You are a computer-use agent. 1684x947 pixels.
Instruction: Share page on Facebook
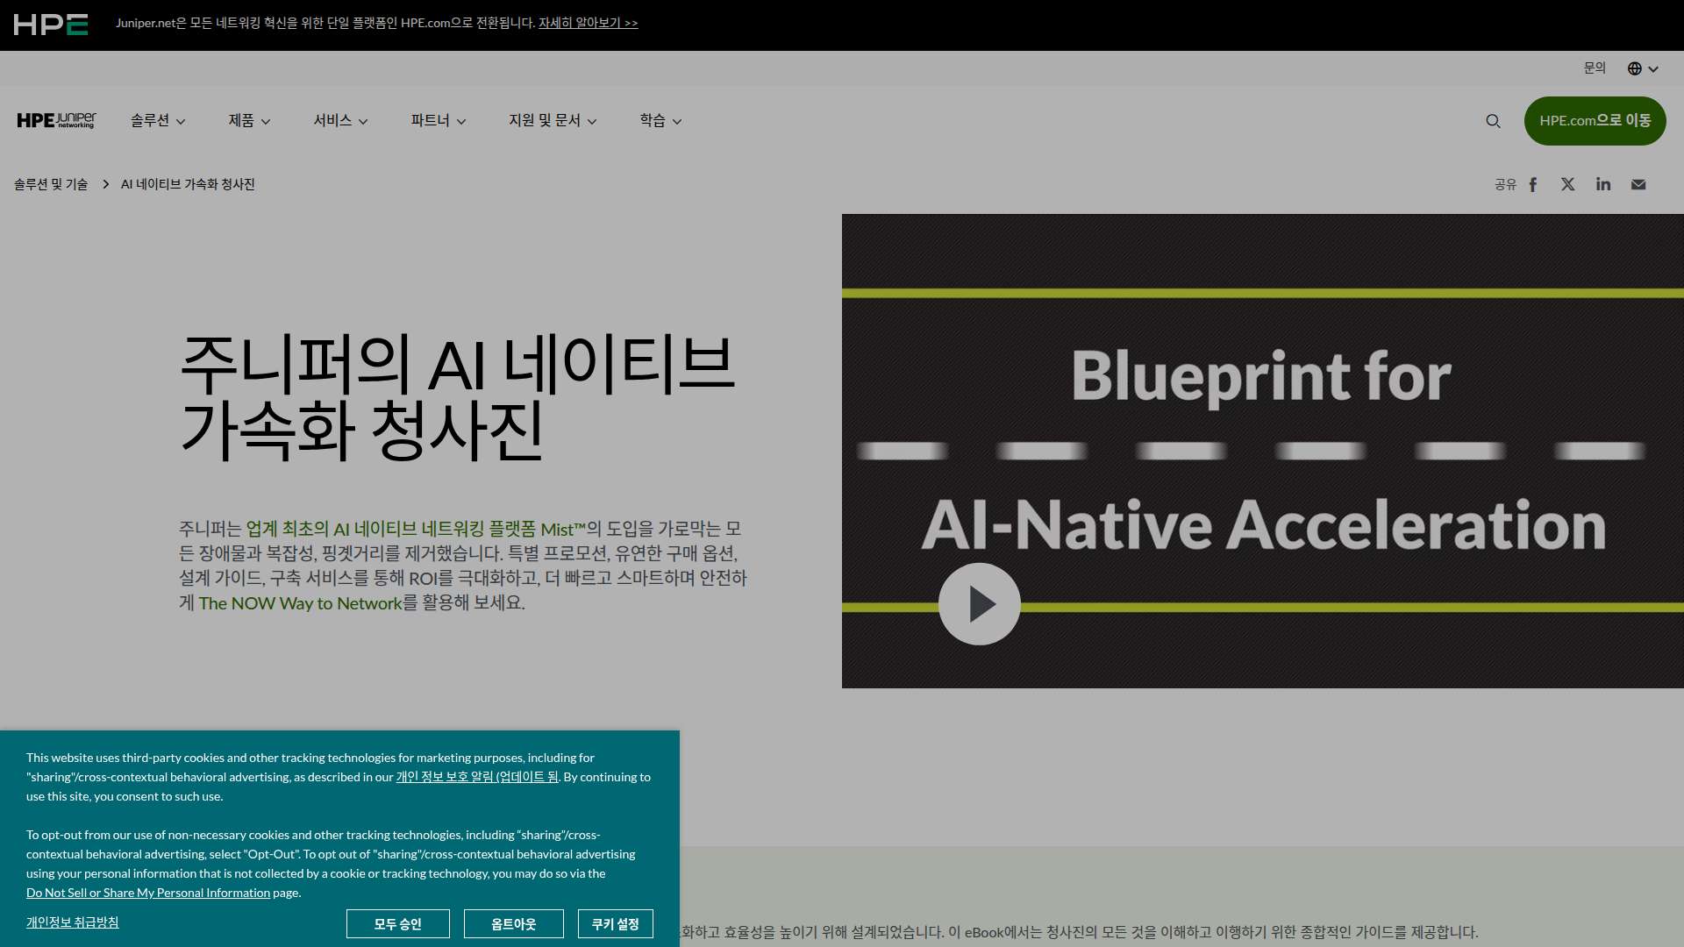(x=1533, y=184)
